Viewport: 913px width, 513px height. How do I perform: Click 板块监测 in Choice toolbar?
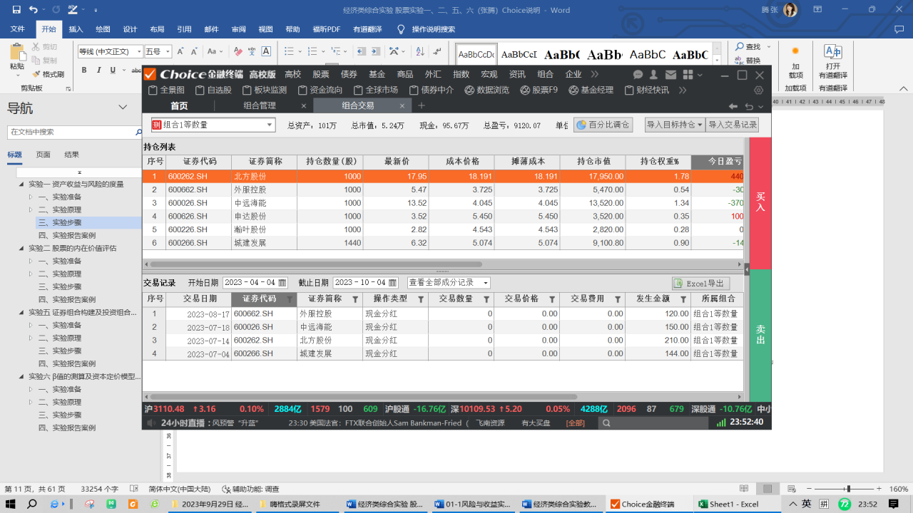(x=265, y=90)
